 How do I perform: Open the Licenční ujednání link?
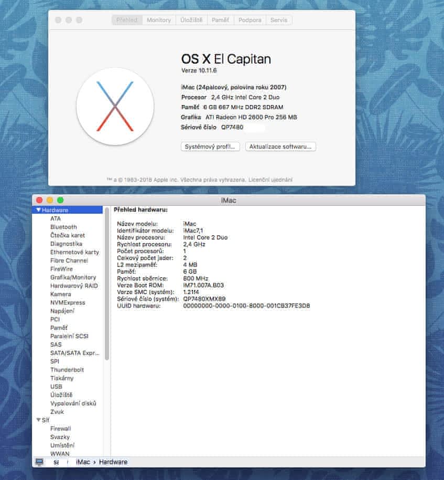click(270, 180)
